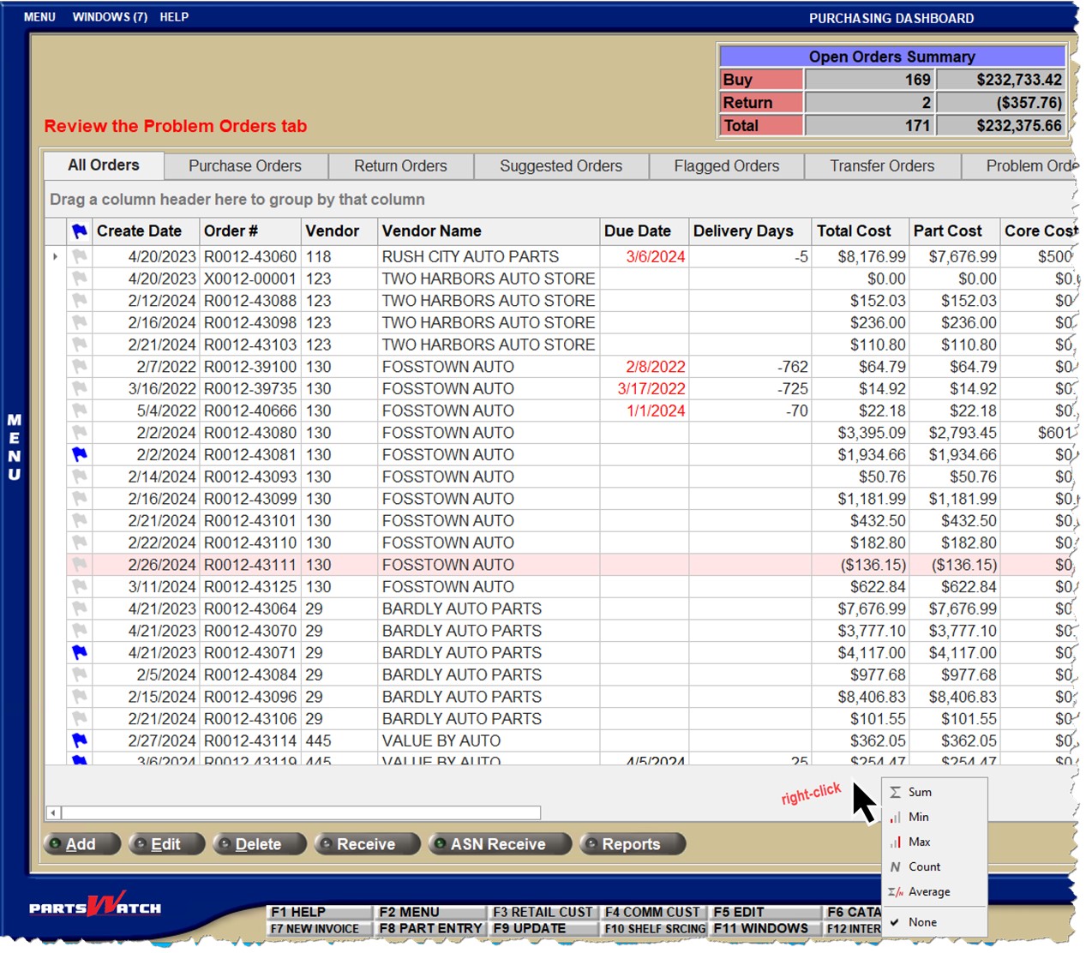
Task: Click the Min bar-chart icon in context menu
Action: 895,817
